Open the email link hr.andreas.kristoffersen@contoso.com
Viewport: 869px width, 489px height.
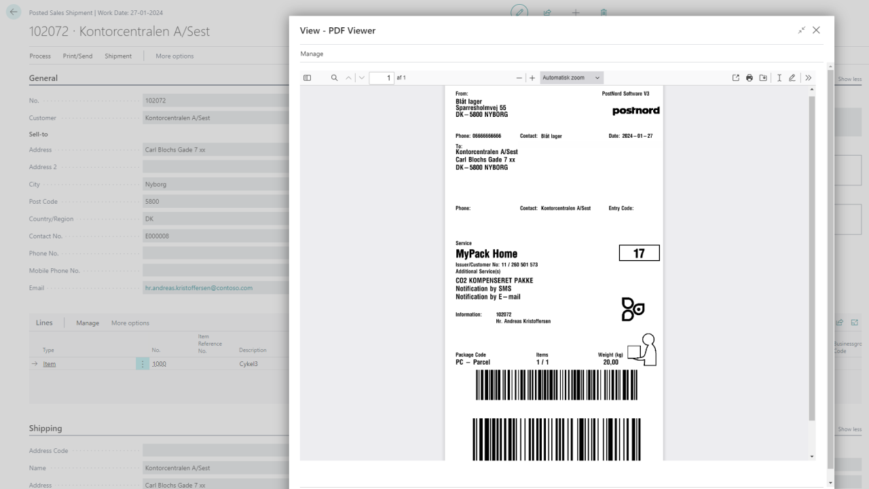[199, 288]
